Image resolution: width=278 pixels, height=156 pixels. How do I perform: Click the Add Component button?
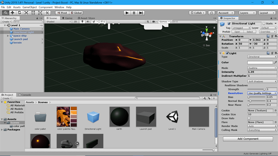tap(248, 139)
